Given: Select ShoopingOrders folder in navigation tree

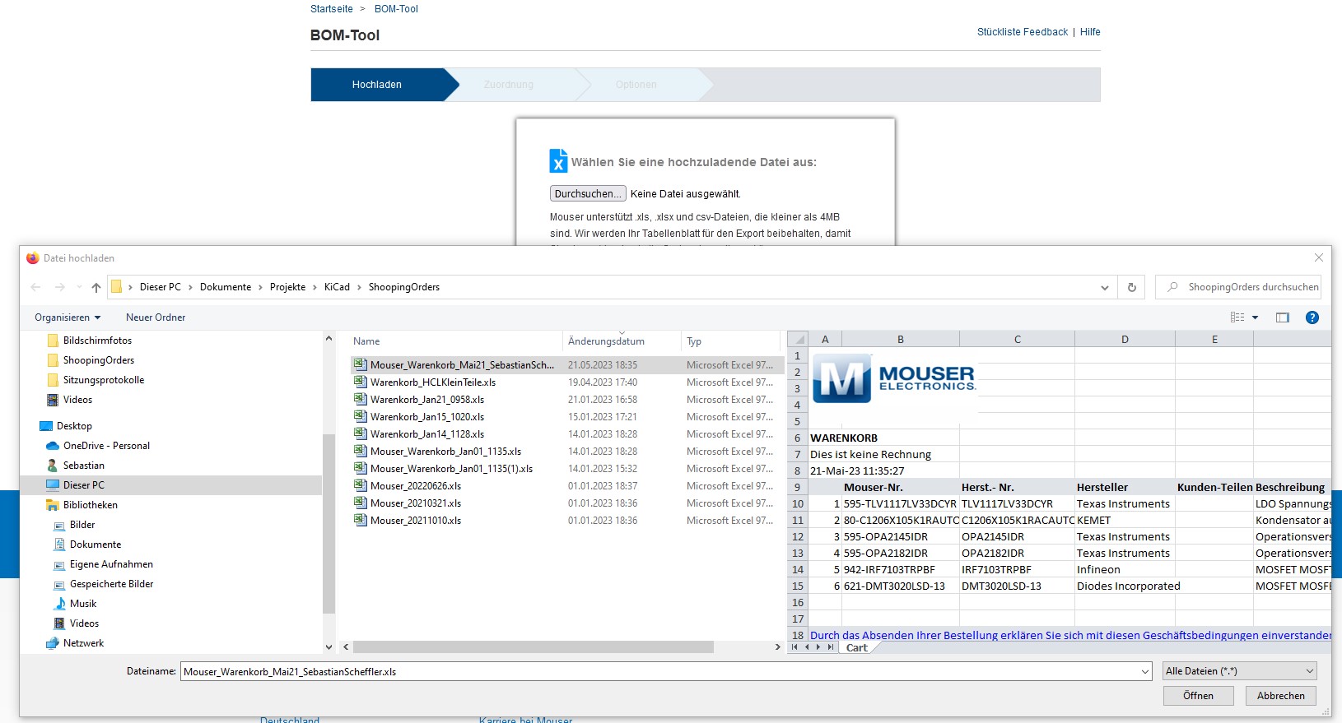Looking at the screenshot, I should pyautogui.click(x=98, y=360).
